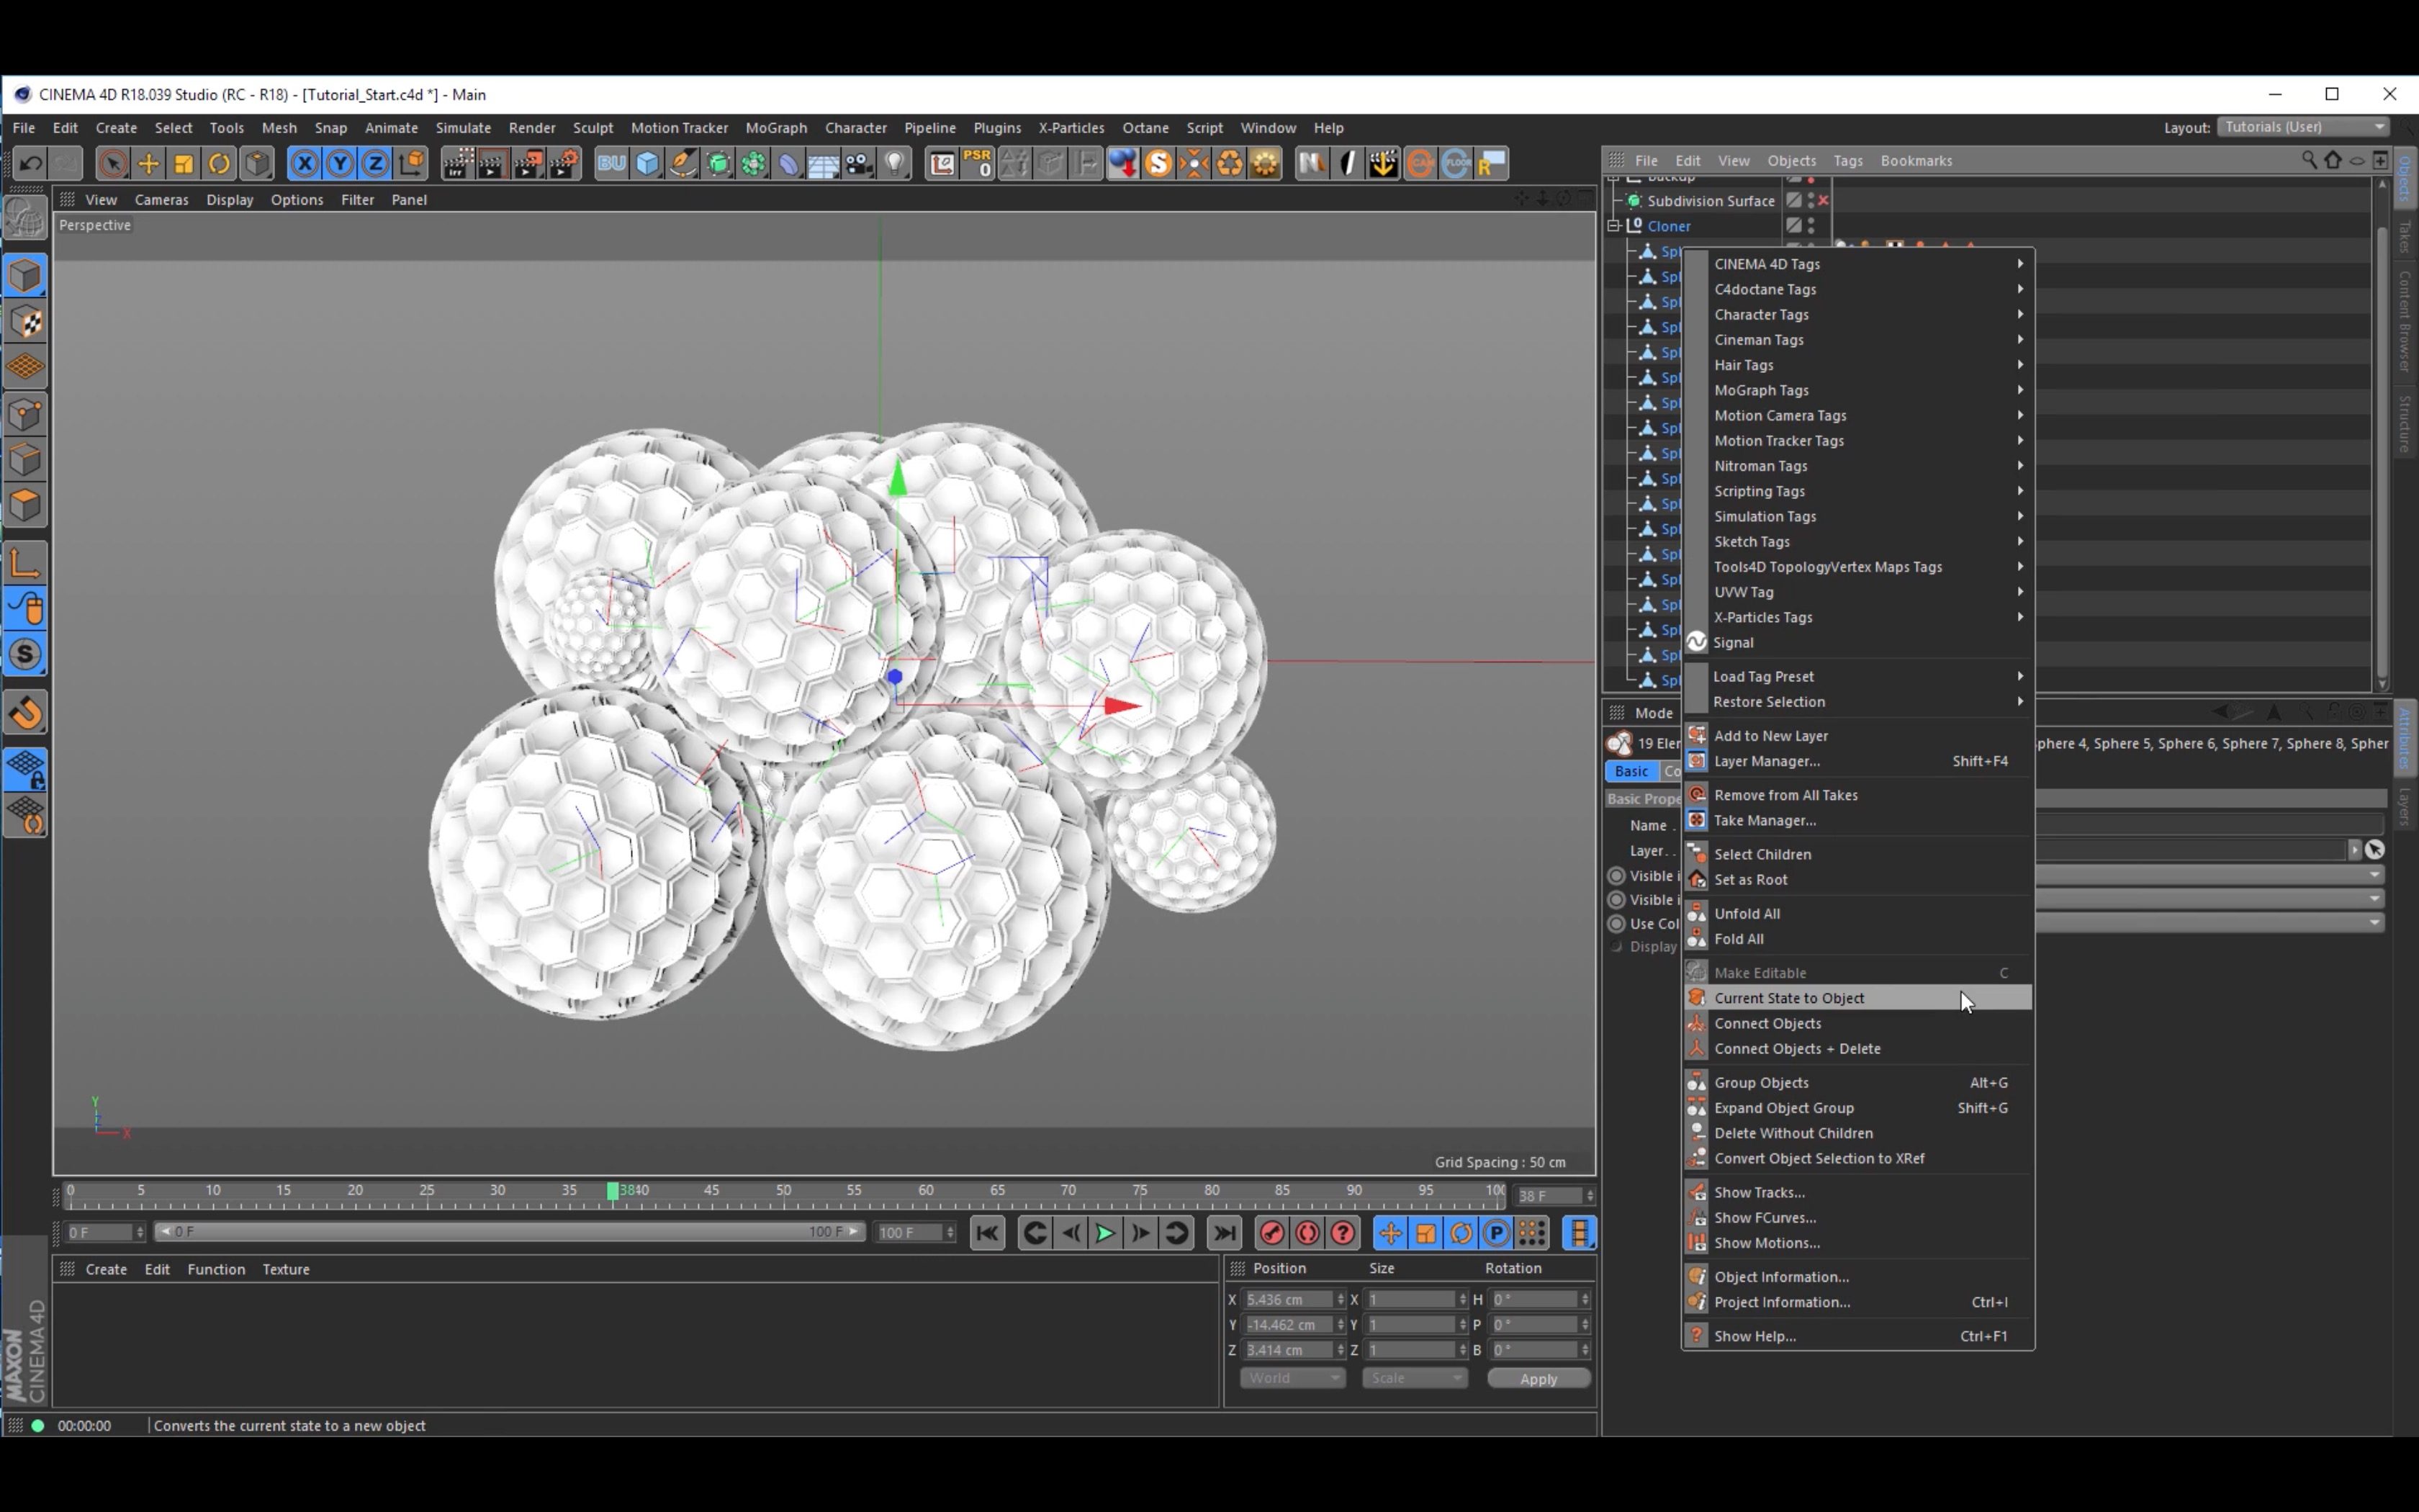Toggle the Y axis lock
2419x1512 pixels.
click(340, 163)
